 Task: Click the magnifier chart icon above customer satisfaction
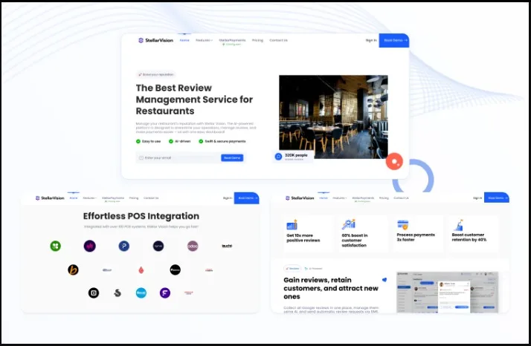[x=349, y=224]
